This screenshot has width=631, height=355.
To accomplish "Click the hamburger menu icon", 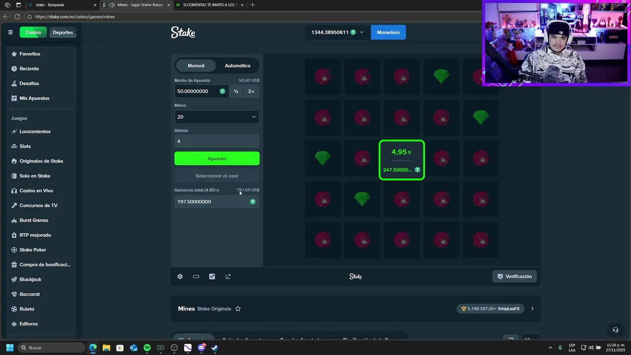I will (x=10, y=33).
